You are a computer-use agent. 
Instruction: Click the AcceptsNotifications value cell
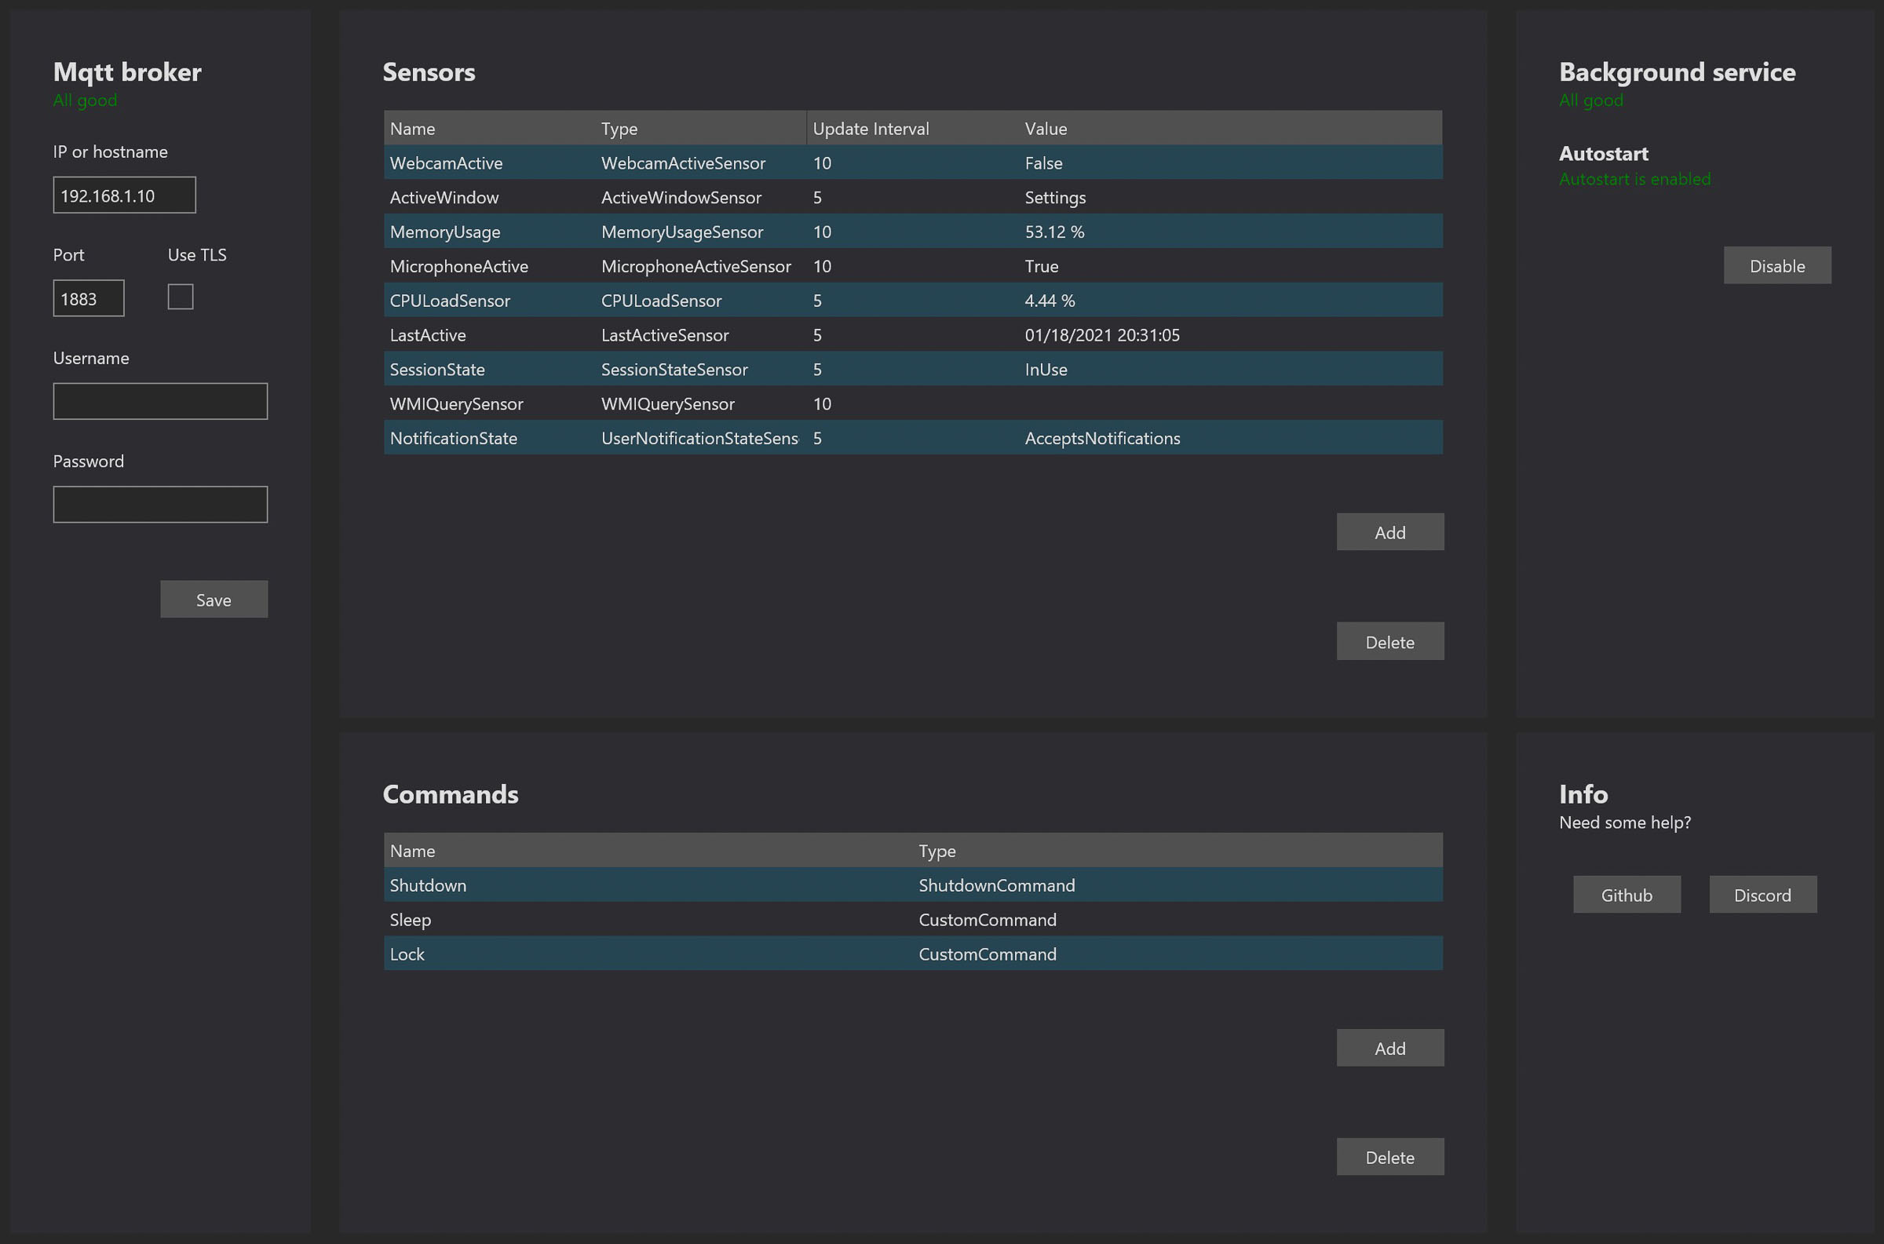[x=1231, y=438]
